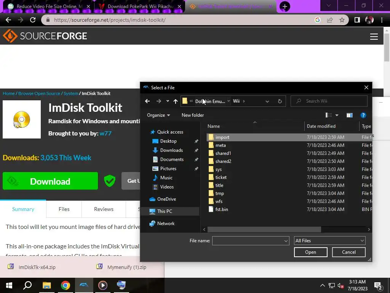Click the Open button
The height and width of the screenshot is (293, 390).
pyautogui.click(x=310, y=252)
